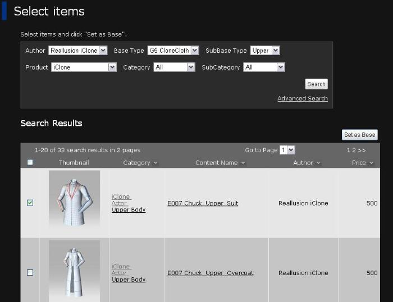Viewport: 393px width, 302px height.
Task: Sort results by Category column
Action: (x=140, y=163)
